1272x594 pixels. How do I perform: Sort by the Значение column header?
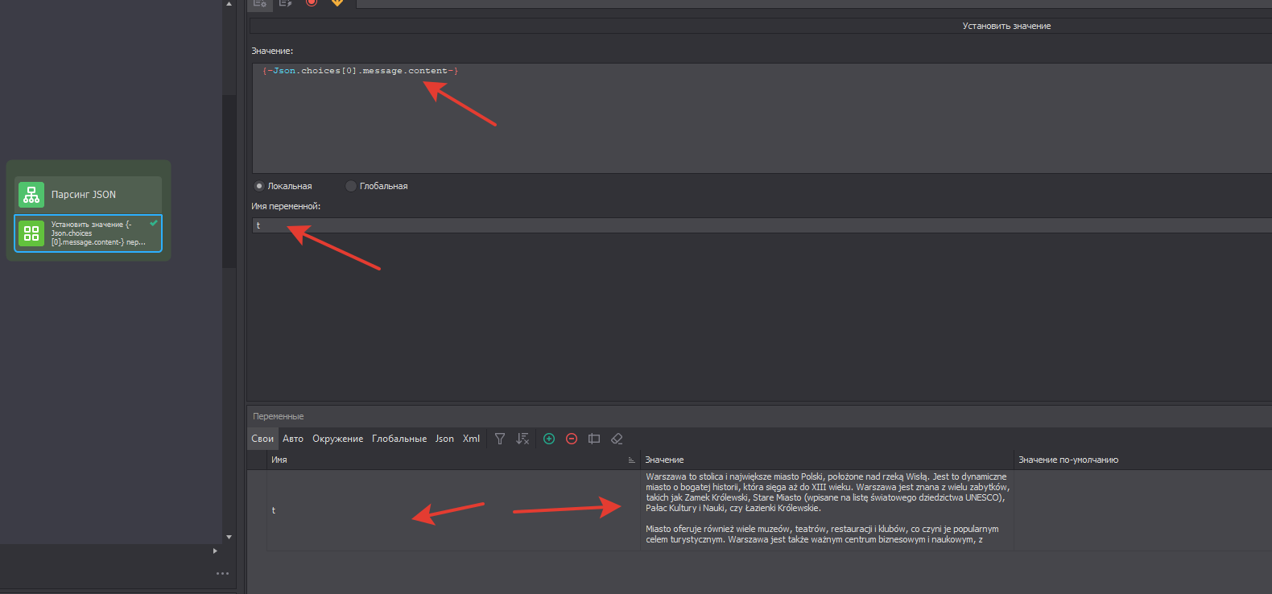click(828, 460)
